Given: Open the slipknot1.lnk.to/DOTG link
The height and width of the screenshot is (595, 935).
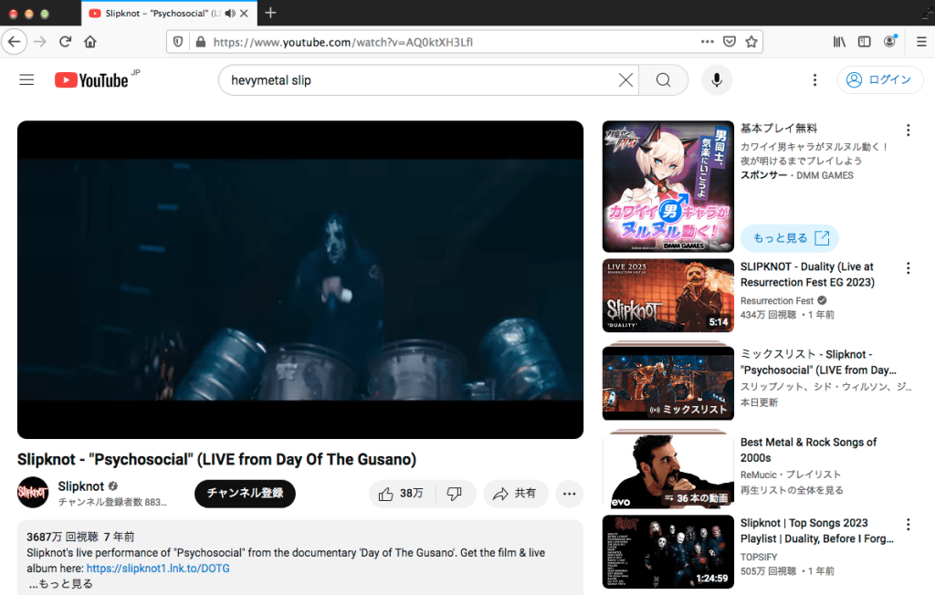Looking at the screenshot, I should (158, 569).
